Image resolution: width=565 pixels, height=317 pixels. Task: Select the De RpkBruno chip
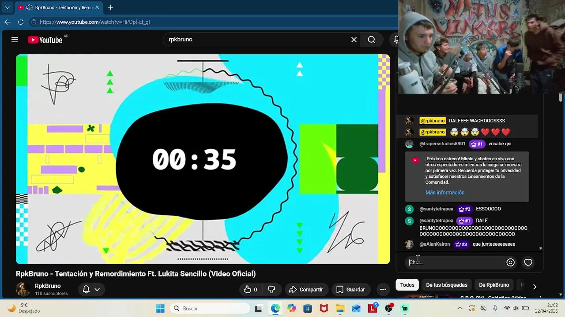tap(494, 285)
